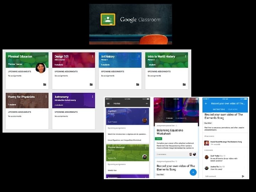Open the Art history class title
Screen dimensions: 256x192
(108, 57)
